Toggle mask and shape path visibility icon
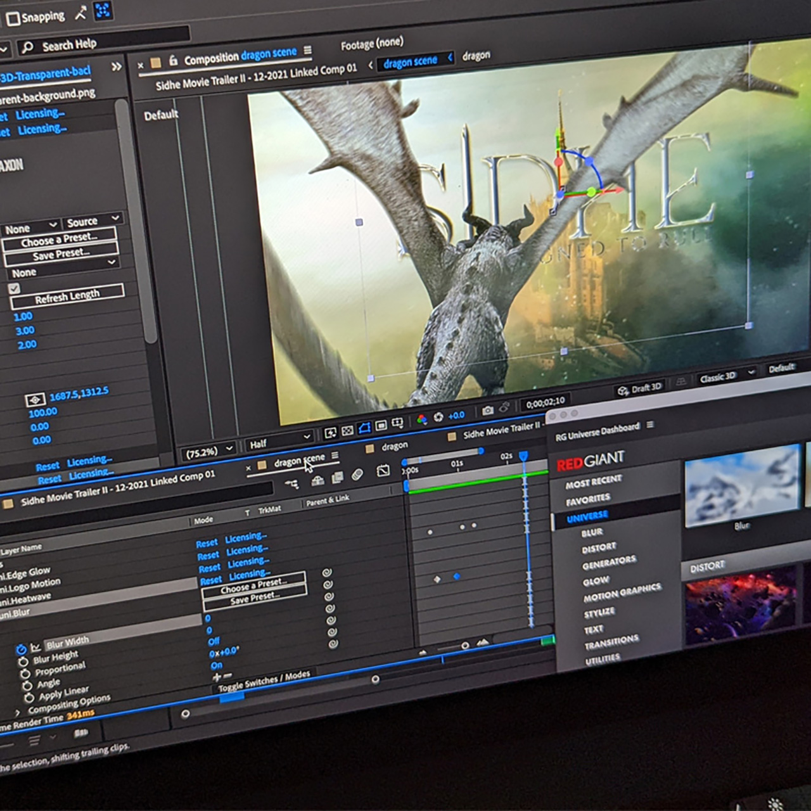Image resolution: width=811 pixels, height=811 pixels. click(364, 428)
